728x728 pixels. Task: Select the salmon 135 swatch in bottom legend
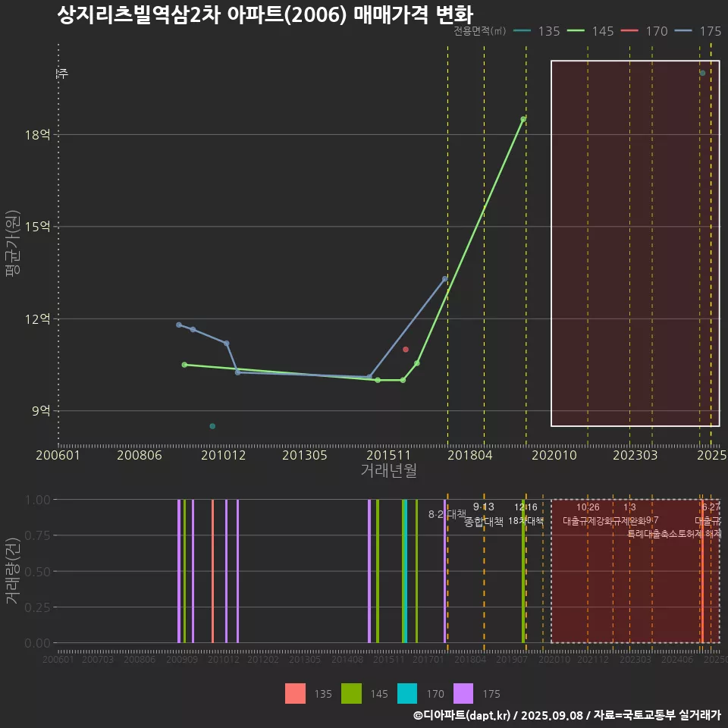[296, 693]
